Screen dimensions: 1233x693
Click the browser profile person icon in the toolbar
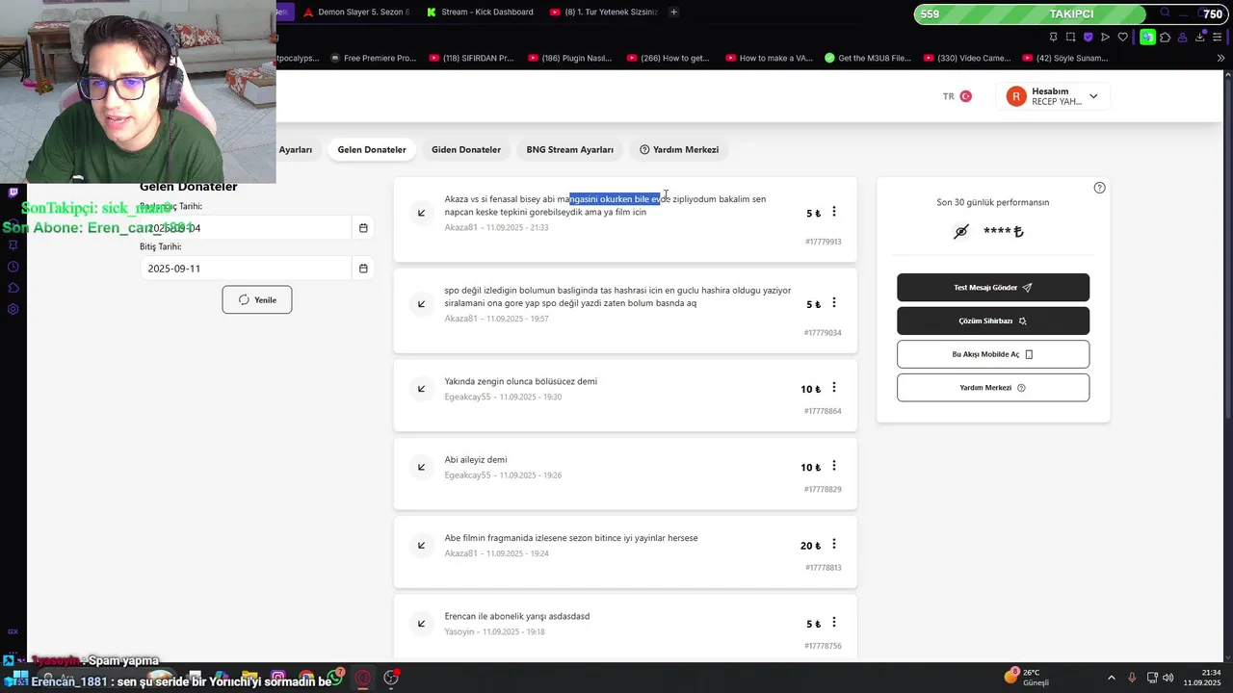pos(1182,37)
